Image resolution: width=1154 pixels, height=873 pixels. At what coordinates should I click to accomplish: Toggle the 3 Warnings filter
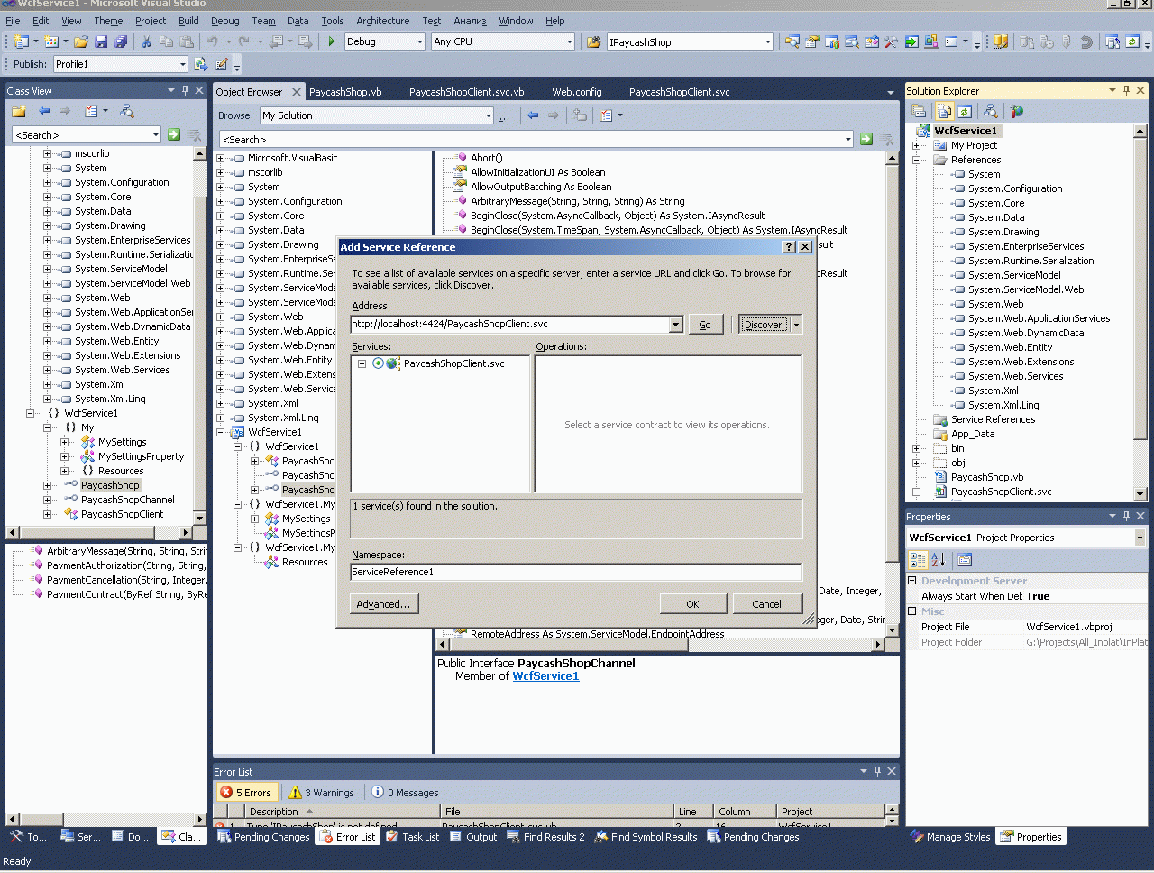[x=322, y=793]
